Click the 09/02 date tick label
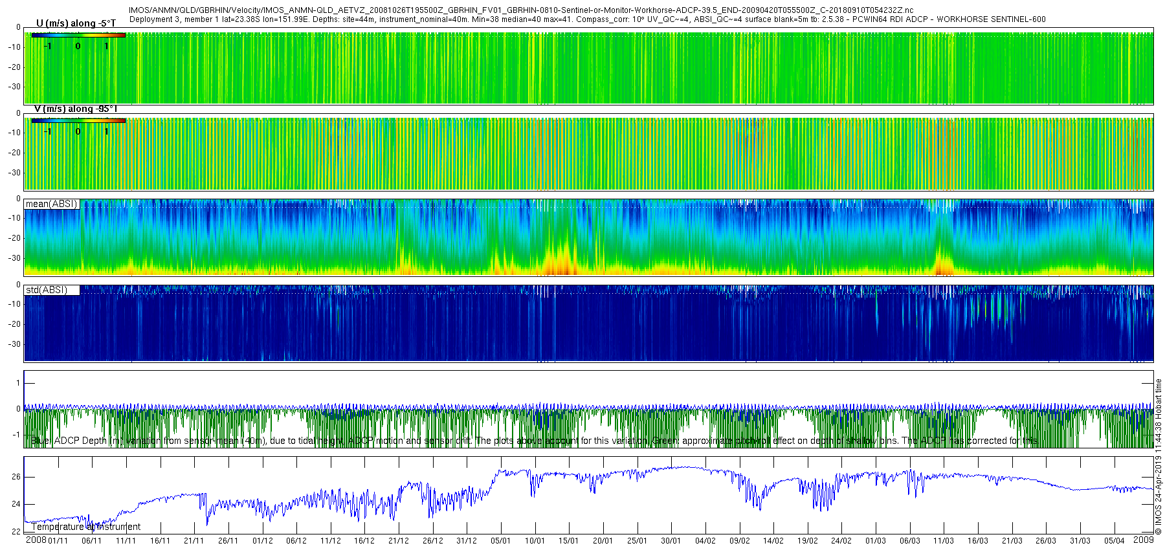Screen dimensions: 1165x550 pos(739,541)
